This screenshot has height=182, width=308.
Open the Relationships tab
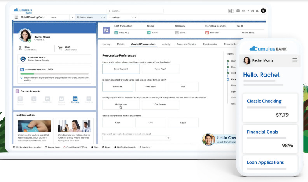(x=210, y=45)
